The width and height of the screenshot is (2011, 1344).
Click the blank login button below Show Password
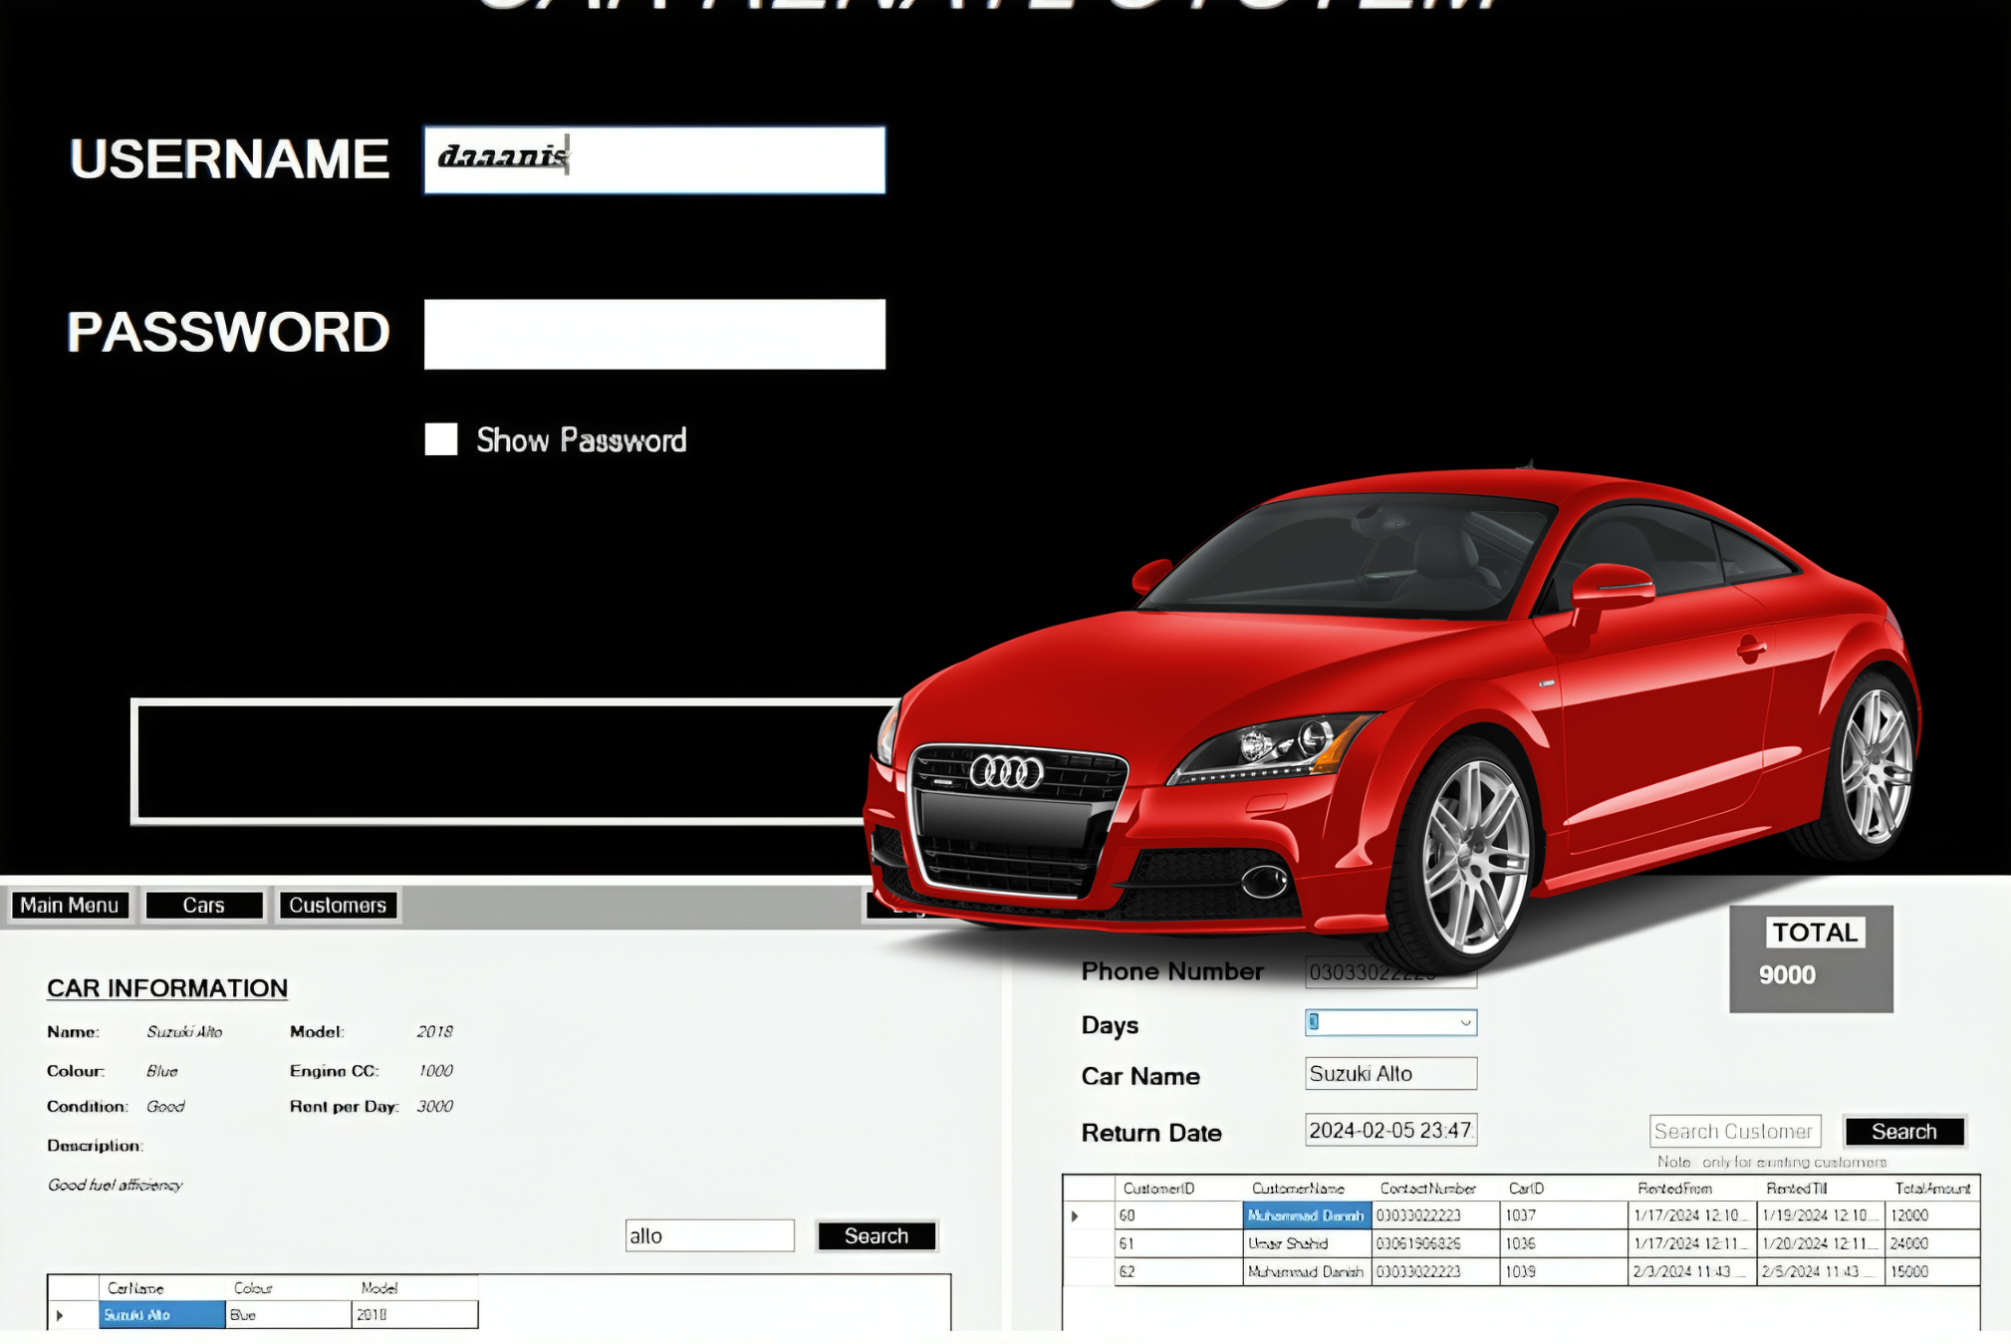(498, 762)
